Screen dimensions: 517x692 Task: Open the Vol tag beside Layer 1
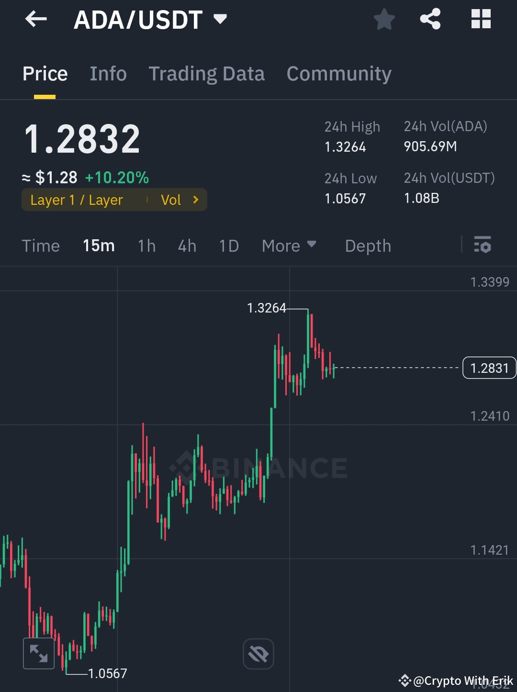171,200
